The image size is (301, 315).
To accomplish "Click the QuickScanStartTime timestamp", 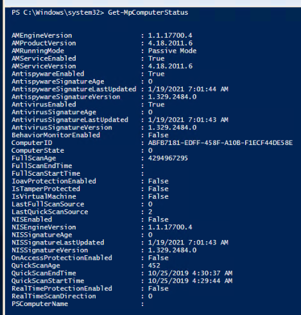I will pyautogui.click(x=190, y=281).
